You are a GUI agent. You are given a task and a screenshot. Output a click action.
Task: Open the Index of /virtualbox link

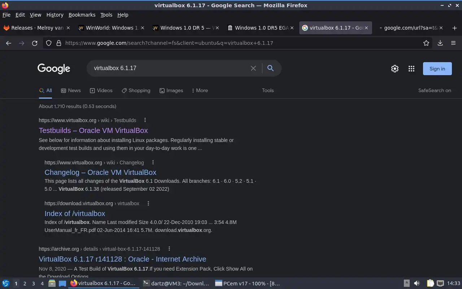point(75,213)
